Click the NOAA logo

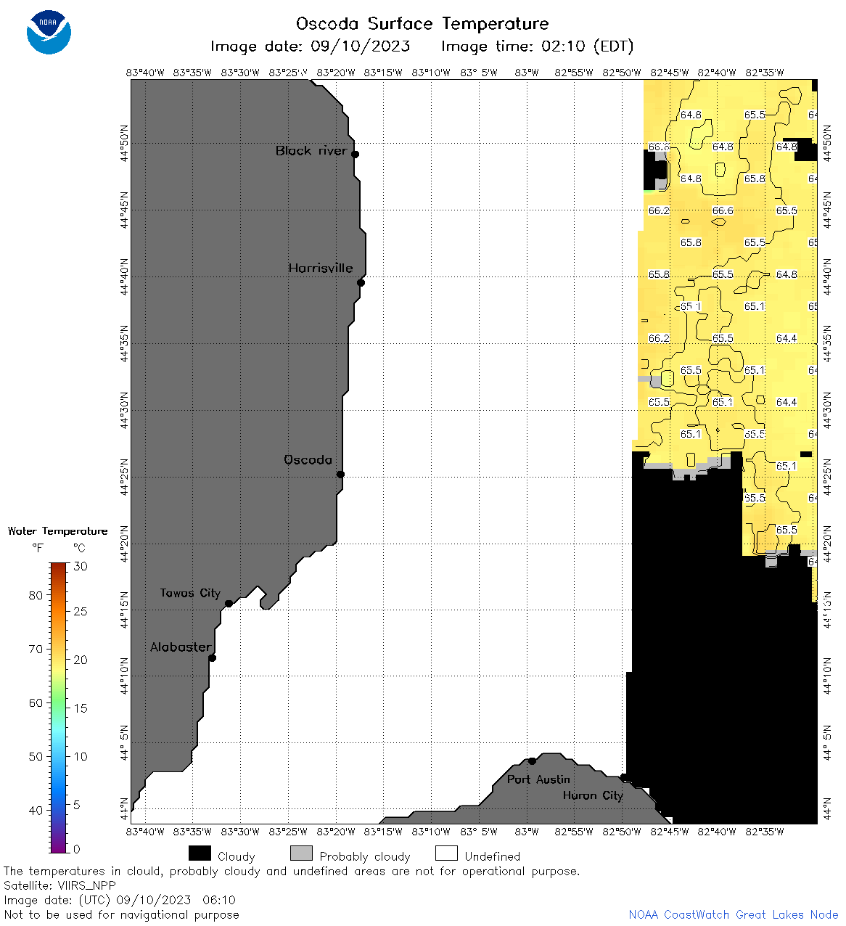coord(49,32)
